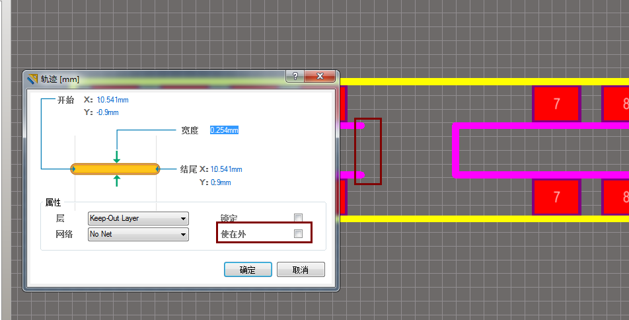Click the magenta U-shaped track outline
629x320 pixels.
point(456,150)
